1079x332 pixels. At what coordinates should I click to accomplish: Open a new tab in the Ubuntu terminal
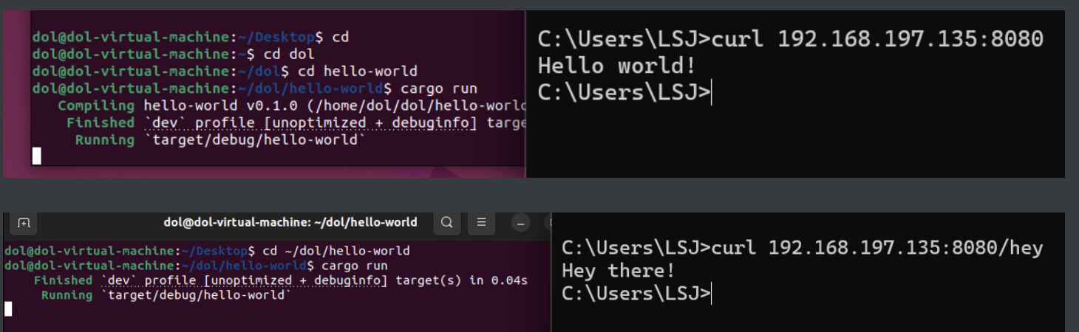tap(24, 223)
